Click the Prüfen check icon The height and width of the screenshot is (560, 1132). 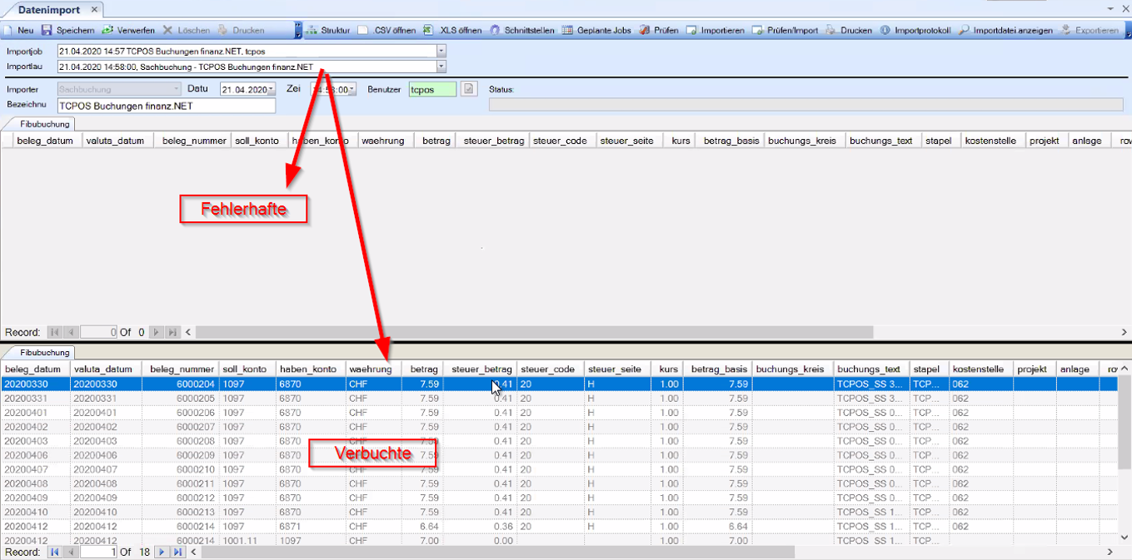(646, 30)
